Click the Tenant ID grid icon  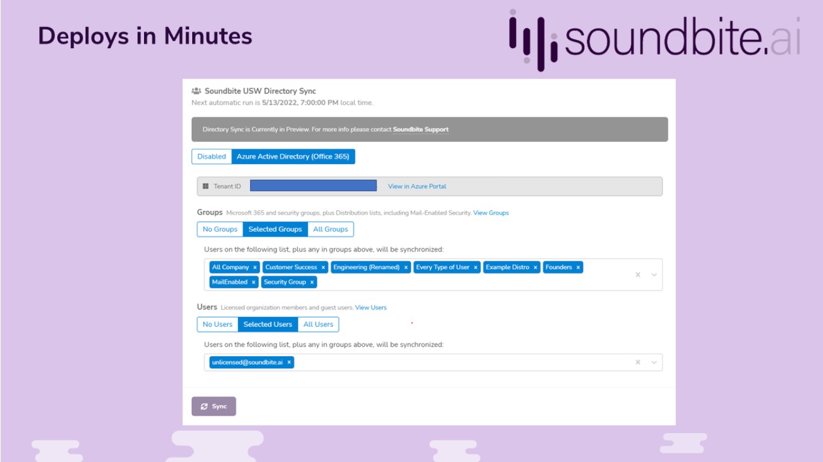[205, 186]
